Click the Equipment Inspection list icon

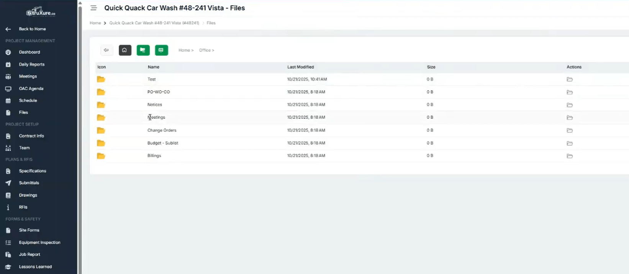(x=8, y=243)
